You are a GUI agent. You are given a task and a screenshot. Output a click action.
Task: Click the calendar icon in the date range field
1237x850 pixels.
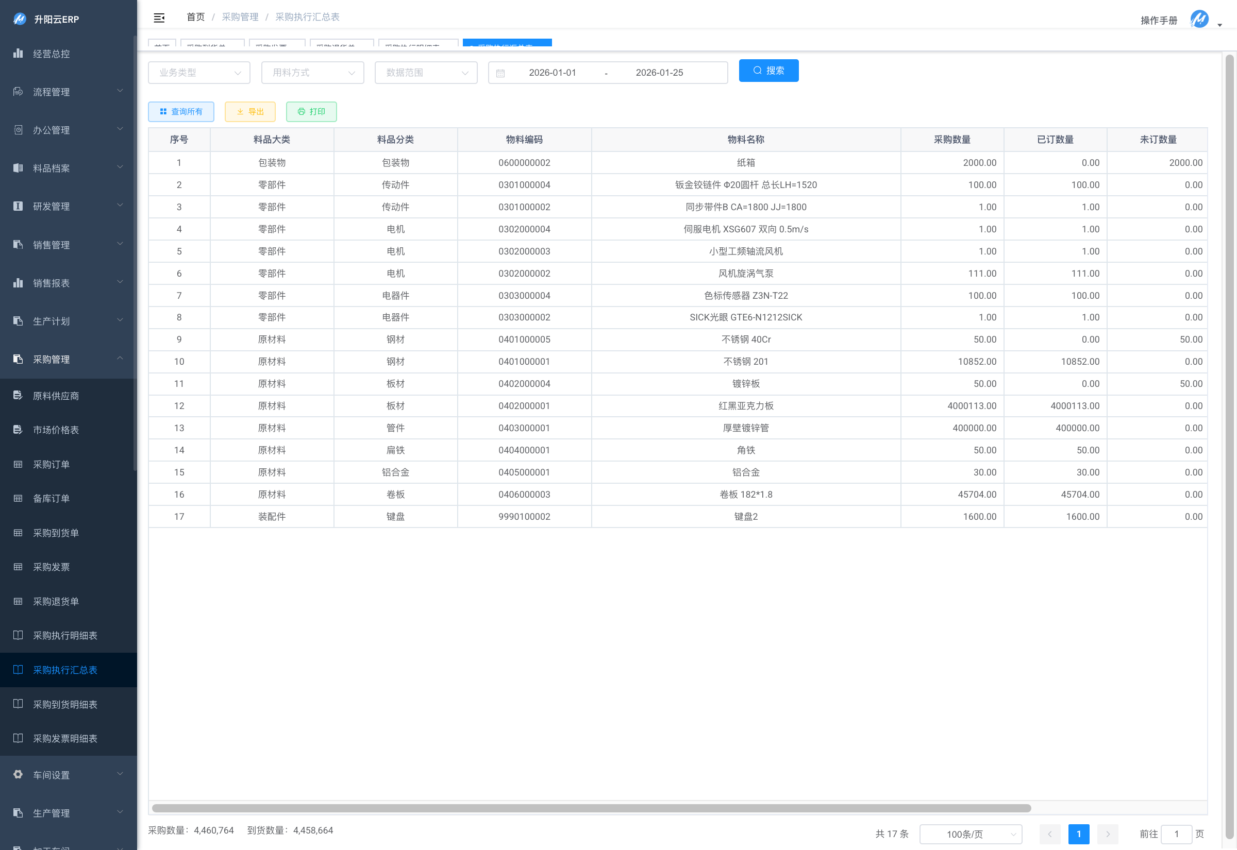click(x=500, y=74)
